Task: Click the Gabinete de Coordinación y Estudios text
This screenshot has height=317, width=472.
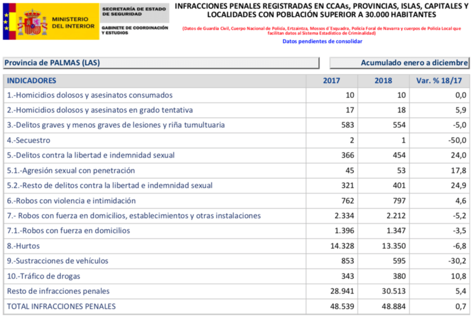Action: 135,30
